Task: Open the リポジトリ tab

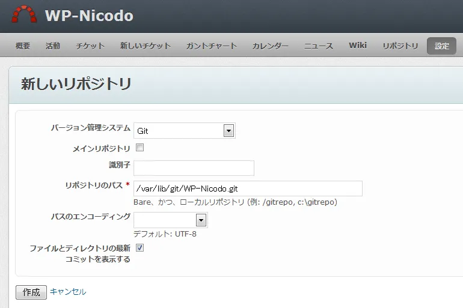Action: pos(400,46)
